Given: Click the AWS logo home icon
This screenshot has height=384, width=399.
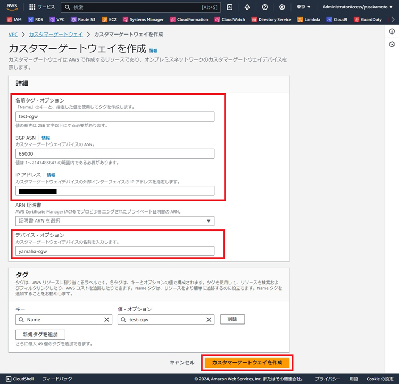Looking at the screenshot, I should pyautogui.click(x=12, y=7).
